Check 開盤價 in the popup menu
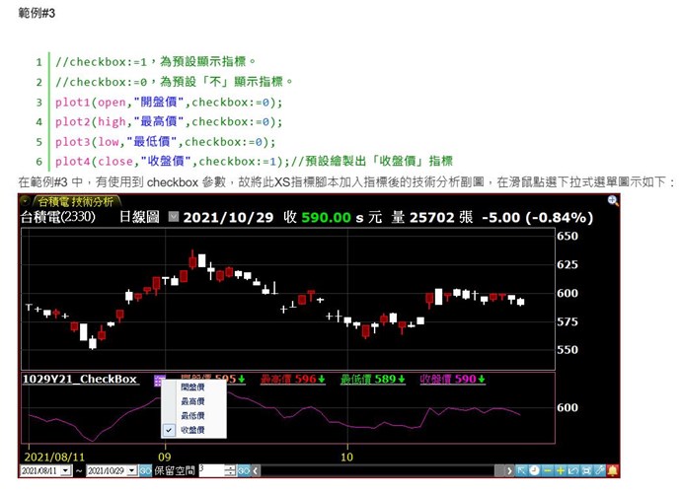The height and width of the screenshot is (494, 681). tap(192, 387)
